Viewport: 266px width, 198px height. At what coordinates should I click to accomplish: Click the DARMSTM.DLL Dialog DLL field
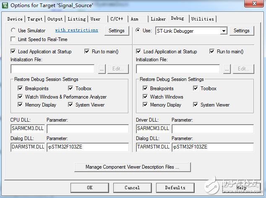pos(28,147)
